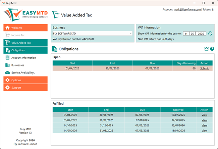Maximize the Easy MTD window
Image resolution: width=218 pixels, height=149 pixels.
point(204,3)
